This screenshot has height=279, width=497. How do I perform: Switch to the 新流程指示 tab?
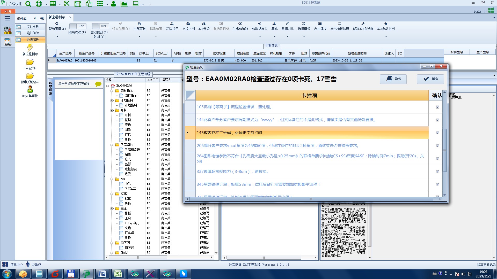pyautogui.click(x=57, y=17)
